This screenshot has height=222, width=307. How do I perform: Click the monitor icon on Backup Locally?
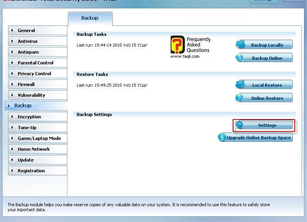click(240, 44)
